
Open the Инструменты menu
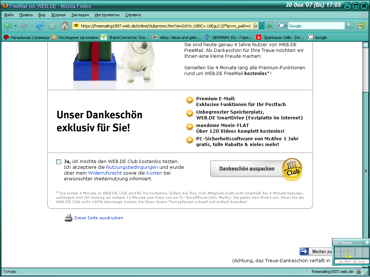[107, 15]
